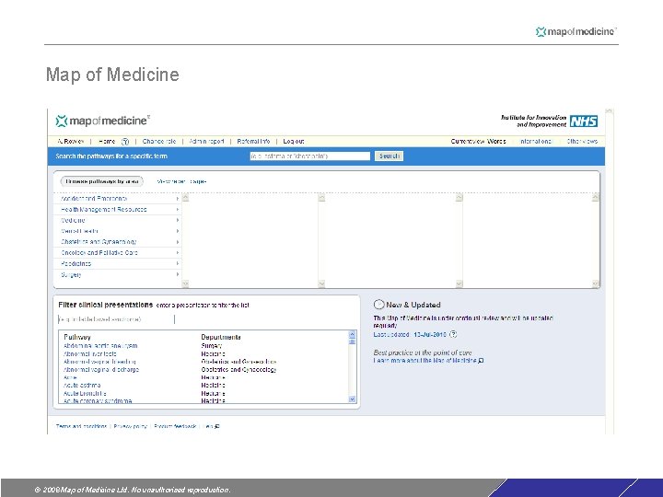Viewport: 663px width, 497px height.
Task: Open the Acne pathway link
Action: [x=70, y=377]
